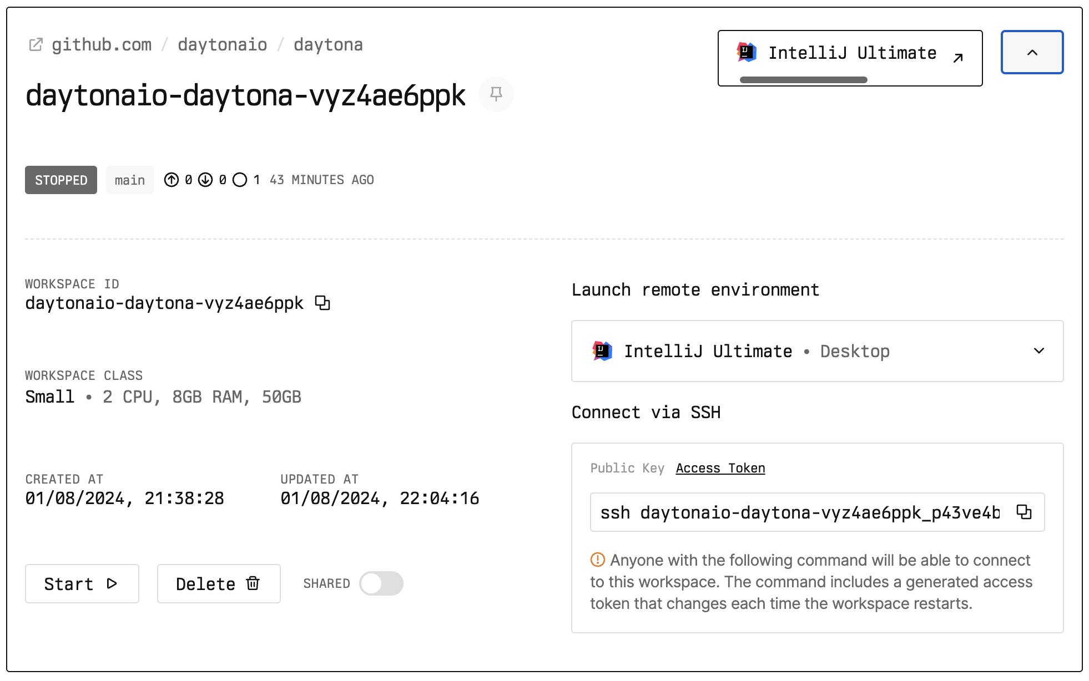This screenshot has width=1089, height=681.
Task: Toggle the SHARED switch on
Action: [381, 583]
